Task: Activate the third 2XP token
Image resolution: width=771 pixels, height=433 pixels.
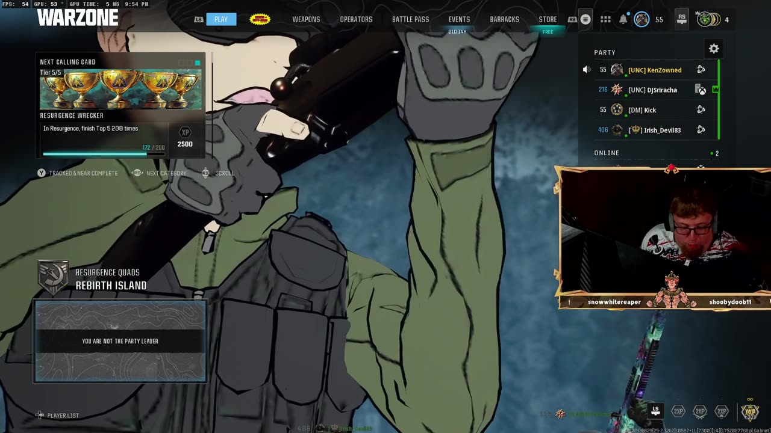Action: pyautogui.click(x=722, y=411)
